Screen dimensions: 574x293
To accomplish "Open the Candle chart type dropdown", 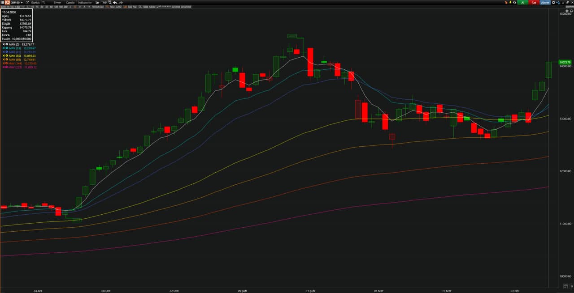I will coord(70,3).
